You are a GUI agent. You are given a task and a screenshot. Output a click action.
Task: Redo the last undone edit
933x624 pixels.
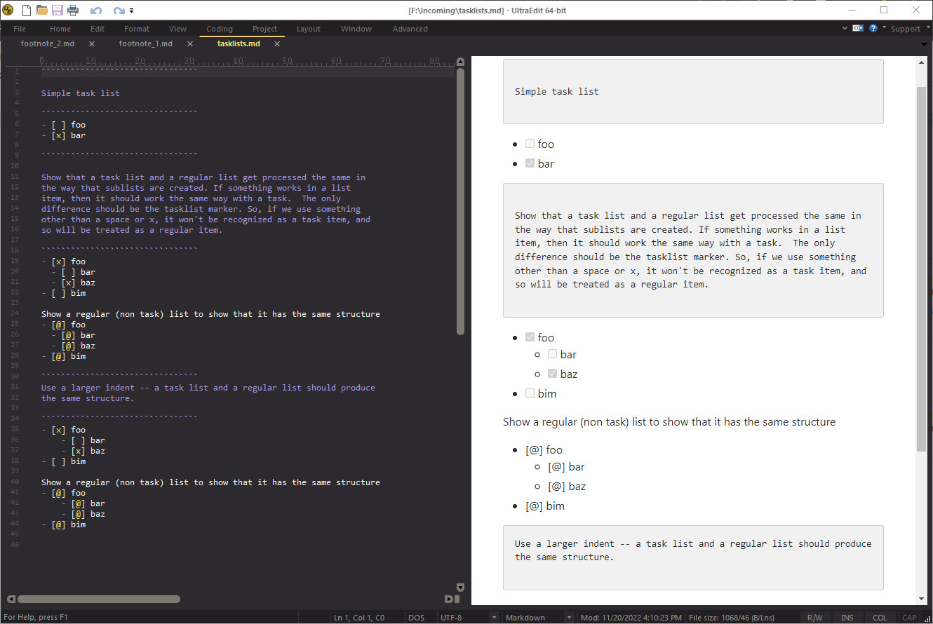(x=119, y=11)
